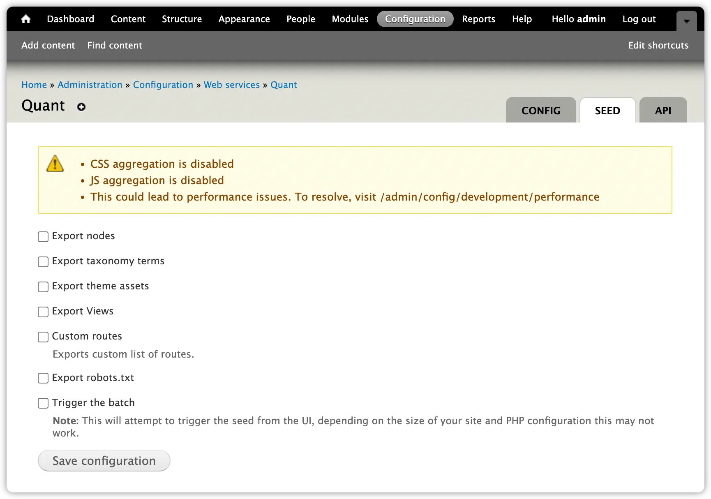The image size is (711, 499).
Task: Click the Drupal home icon in the toolbar
Action: pyautogui.click(x=26, y=19)
